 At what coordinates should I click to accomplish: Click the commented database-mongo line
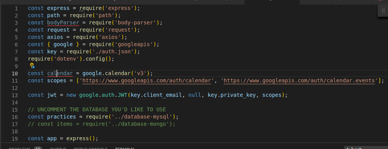click(x=102, y=124)
